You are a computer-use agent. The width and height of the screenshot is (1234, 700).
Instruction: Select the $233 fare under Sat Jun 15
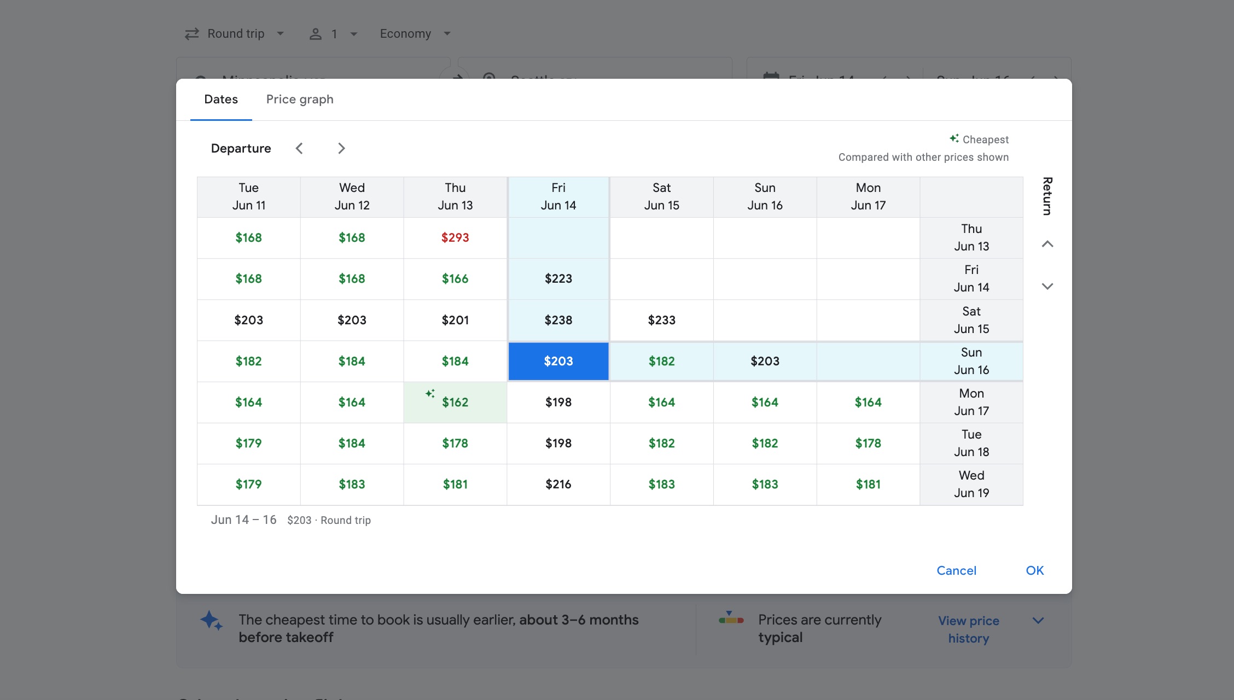coord(662,320)
